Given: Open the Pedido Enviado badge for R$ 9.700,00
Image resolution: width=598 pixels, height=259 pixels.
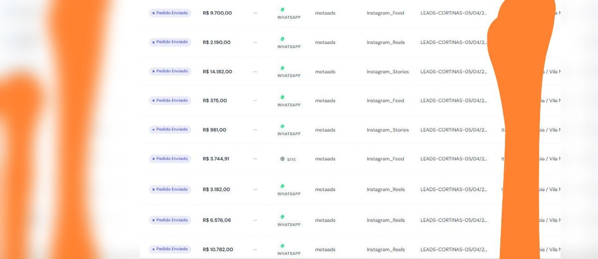Looking at the screenshot, I should coord(170,13).
